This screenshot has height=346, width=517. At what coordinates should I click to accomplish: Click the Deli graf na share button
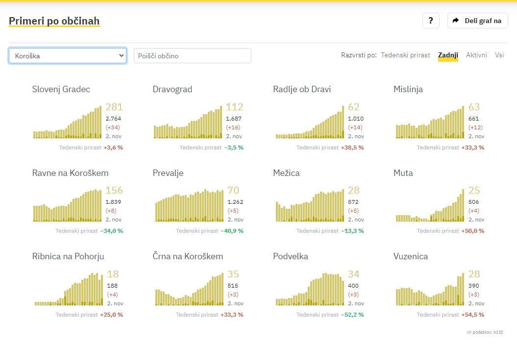pos(477,21)
